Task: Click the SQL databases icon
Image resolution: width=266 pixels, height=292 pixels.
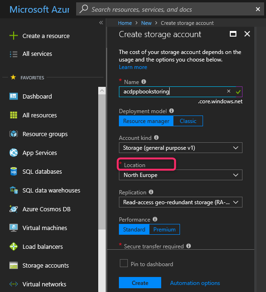Action: tap(14, 171)
